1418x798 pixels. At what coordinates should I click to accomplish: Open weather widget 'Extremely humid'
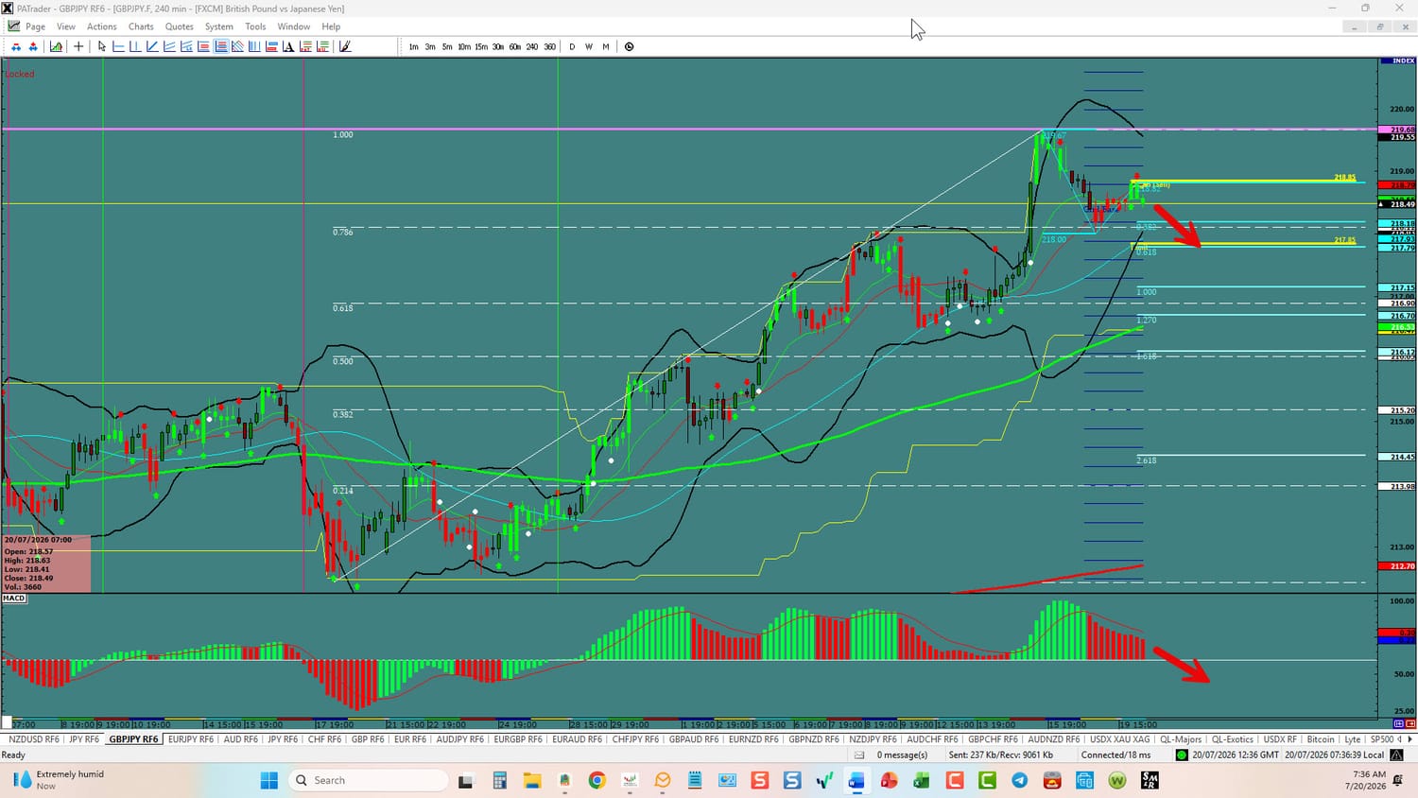59,780
